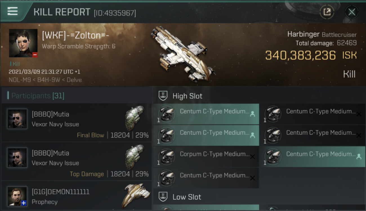
Task: Click the 340,383,236 ISK value
Action: pyautogui.click(x=300, y=56)
